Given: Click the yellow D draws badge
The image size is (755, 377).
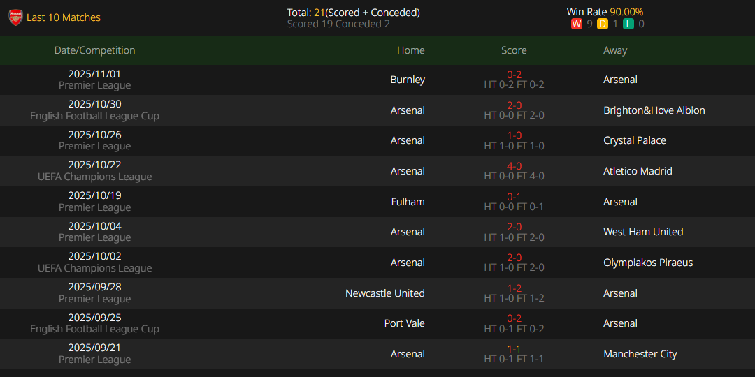Looking at the screenshot, I should [603, 24].
